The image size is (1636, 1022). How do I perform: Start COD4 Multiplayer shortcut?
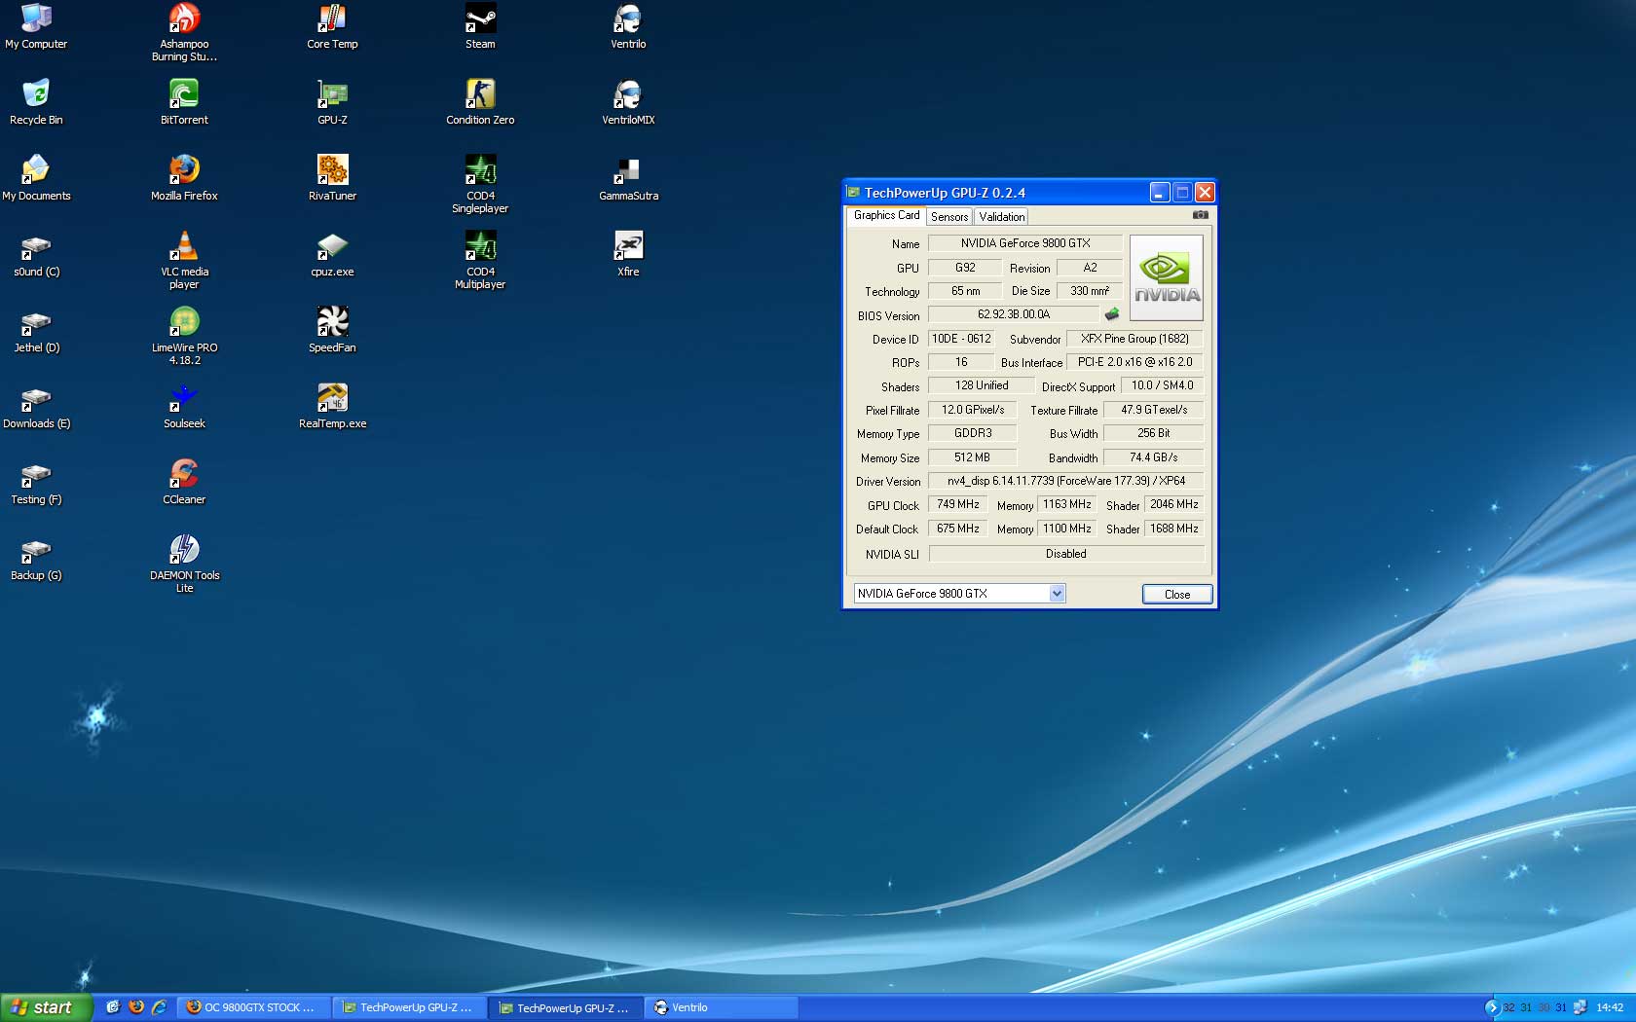click(x=480, y=260)
